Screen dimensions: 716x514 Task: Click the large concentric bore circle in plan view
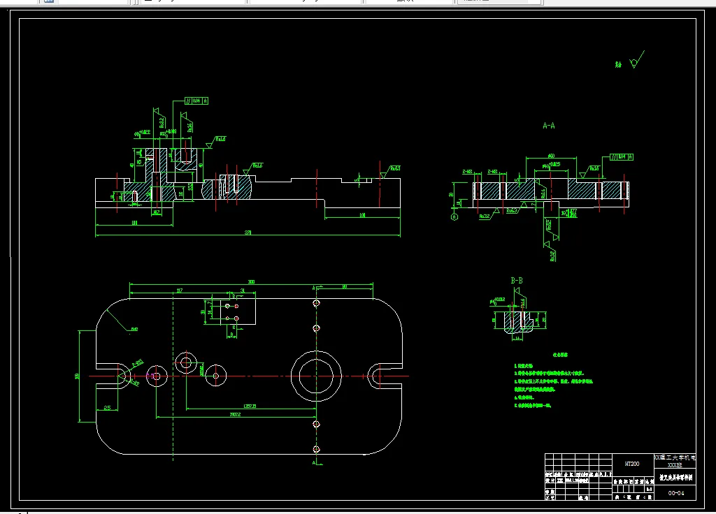[x=316, y=376]
